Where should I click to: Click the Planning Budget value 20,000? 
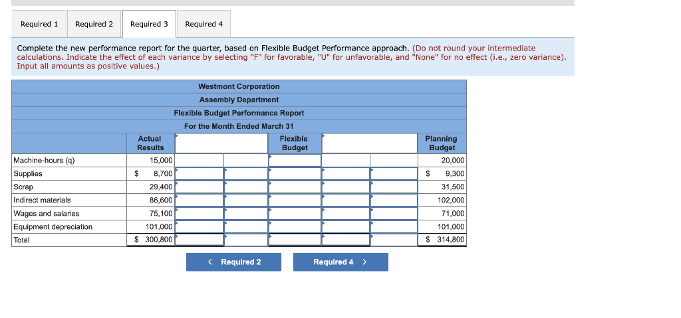[453, 161]
